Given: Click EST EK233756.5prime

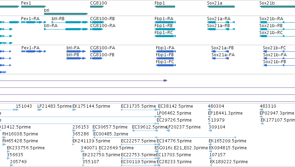Looking at the screenshot, I should (26, 148).
